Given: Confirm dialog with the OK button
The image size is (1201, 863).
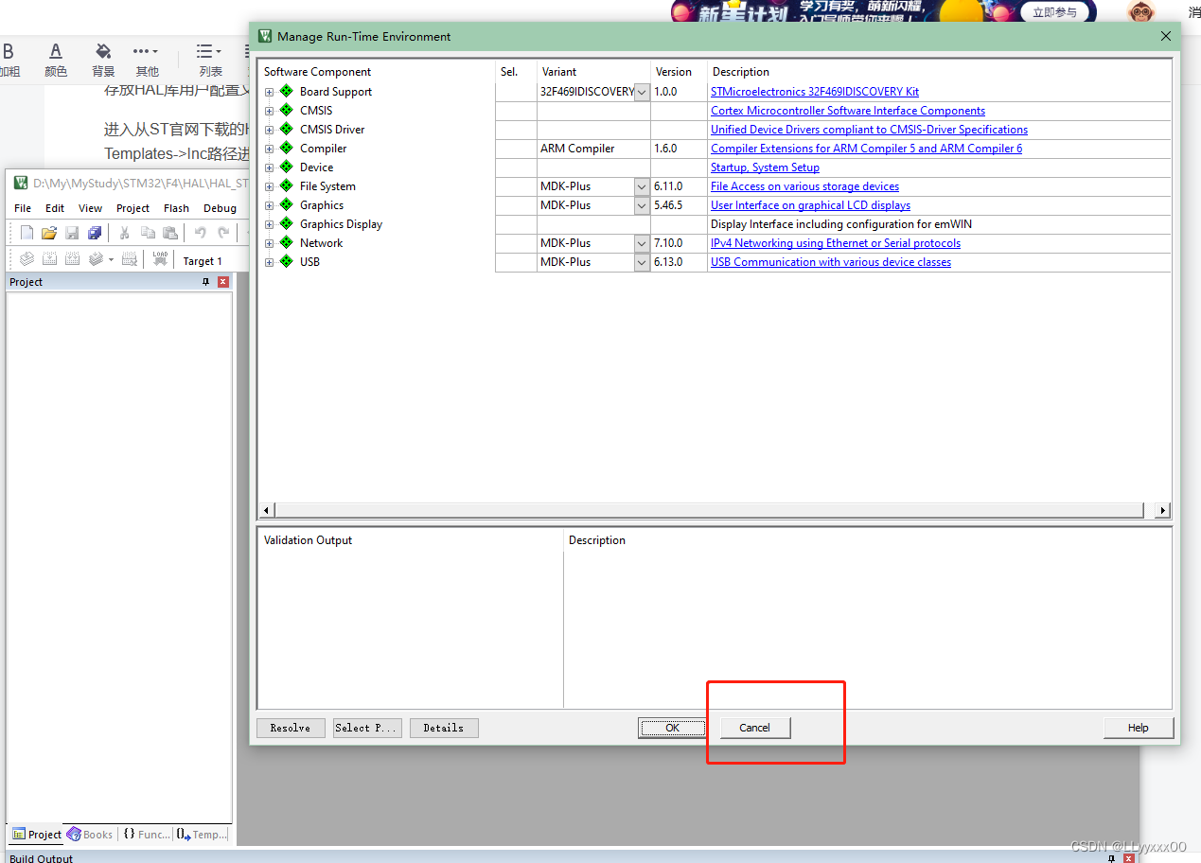Looking at the screenshot, I should (672, 728).
